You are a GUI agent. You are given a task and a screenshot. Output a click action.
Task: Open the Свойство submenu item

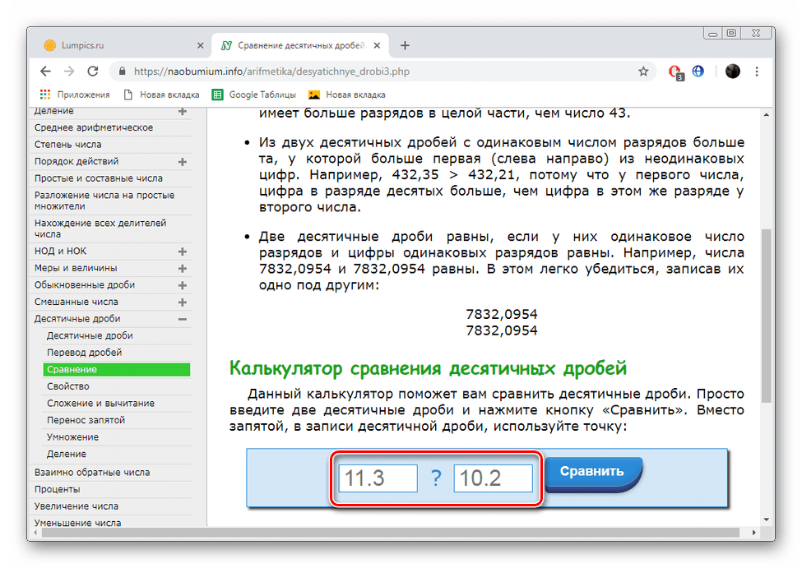click(68, 386)
